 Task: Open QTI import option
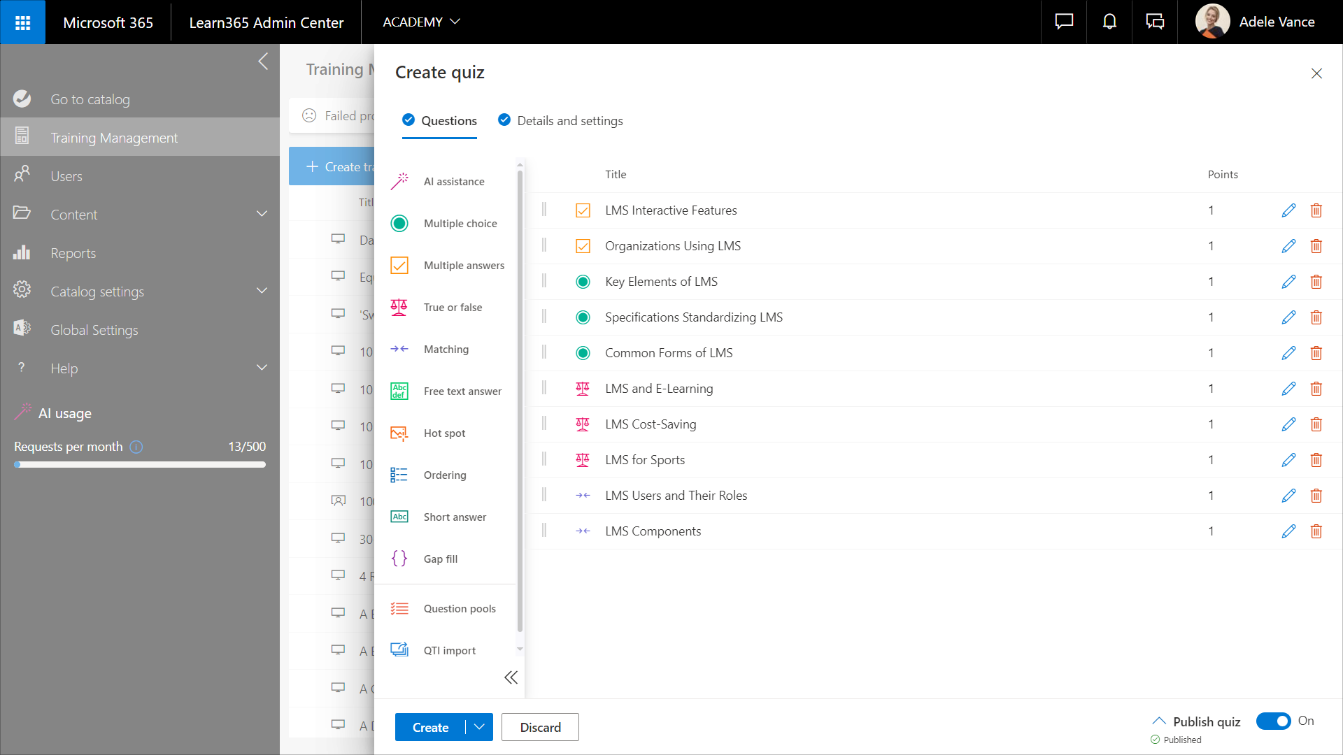click(449, 651)
